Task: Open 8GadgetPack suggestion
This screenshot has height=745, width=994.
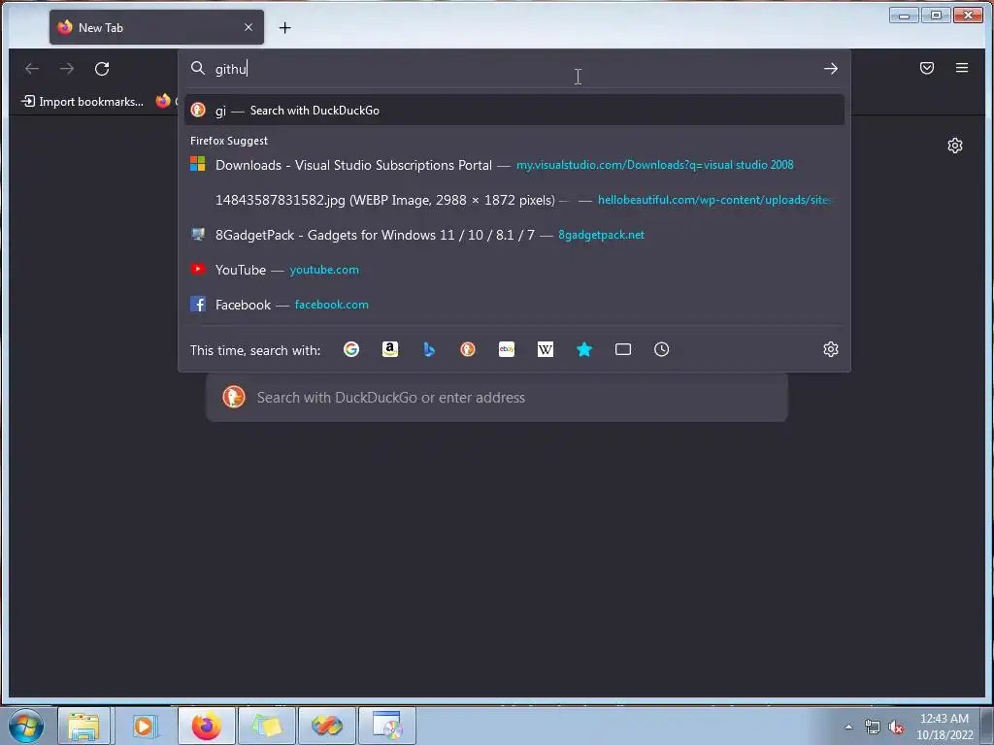Action: [514, 235]
